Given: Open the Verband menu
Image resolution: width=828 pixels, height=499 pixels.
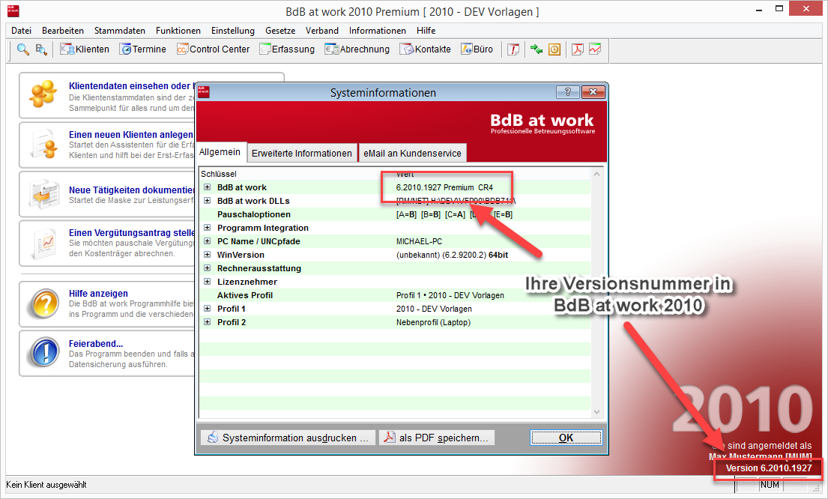Looking at the screenshot, I should pyautogui.click(x=321, y=31).
